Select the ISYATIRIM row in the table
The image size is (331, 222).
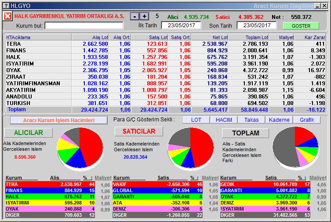pos(165,63)
